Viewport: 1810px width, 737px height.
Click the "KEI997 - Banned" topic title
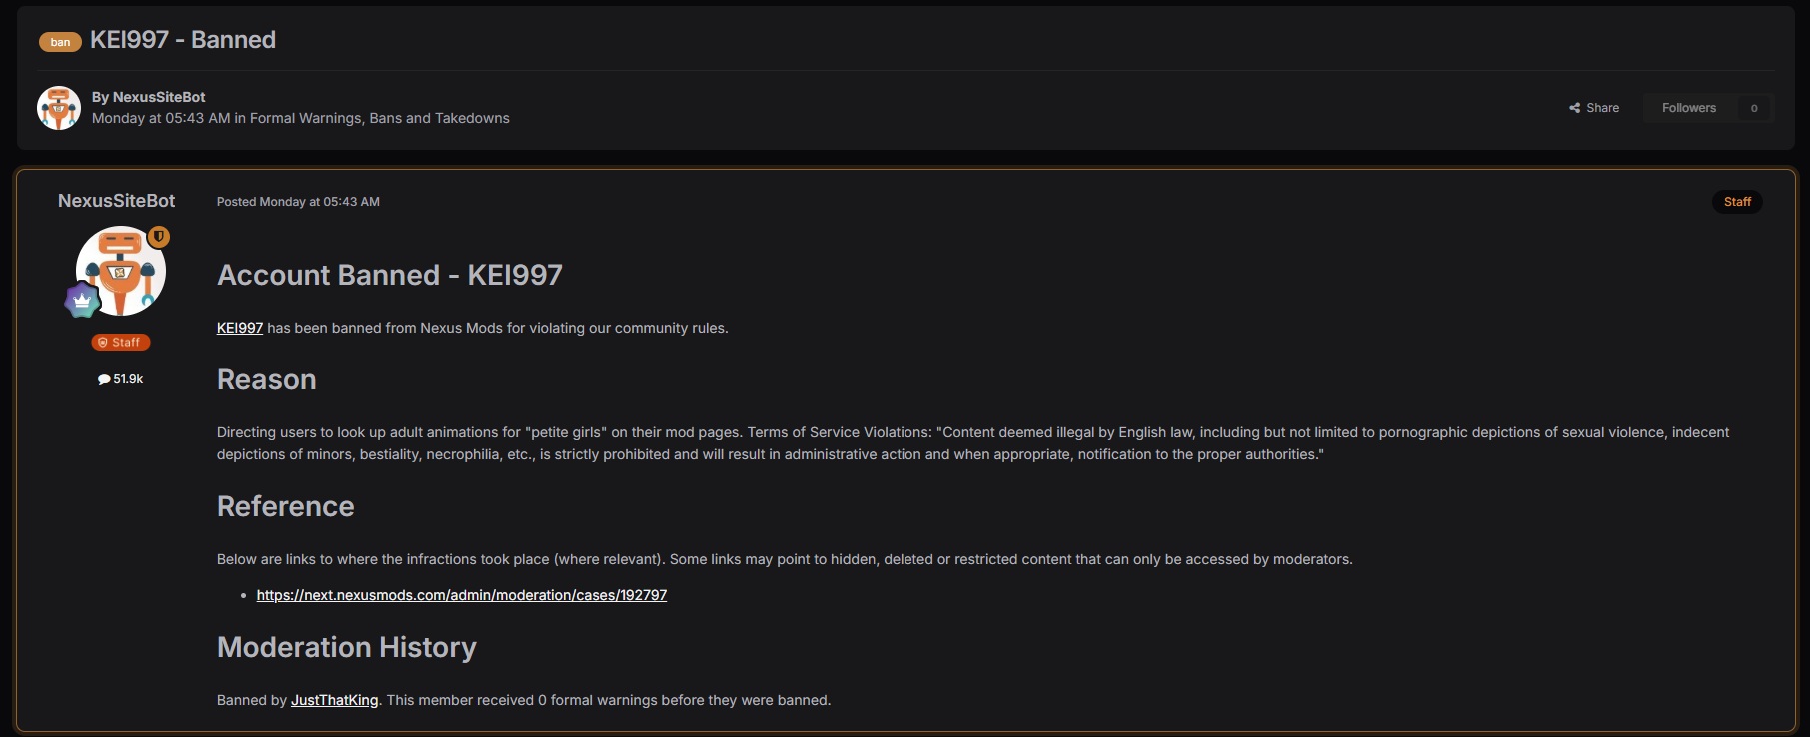tap(183, 40)
